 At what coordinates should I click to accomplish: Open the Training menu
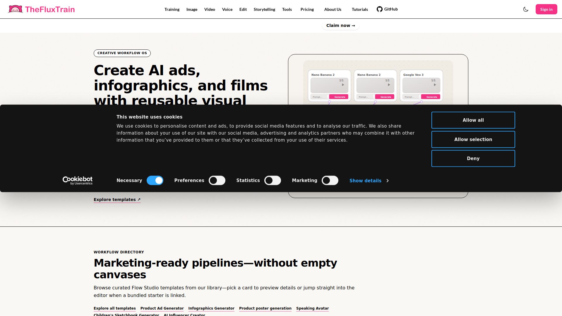[x=172, y=9]
